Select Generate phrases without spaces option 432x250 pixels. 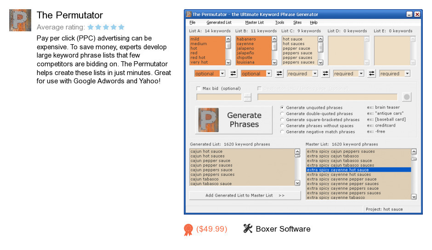(282, 126)
